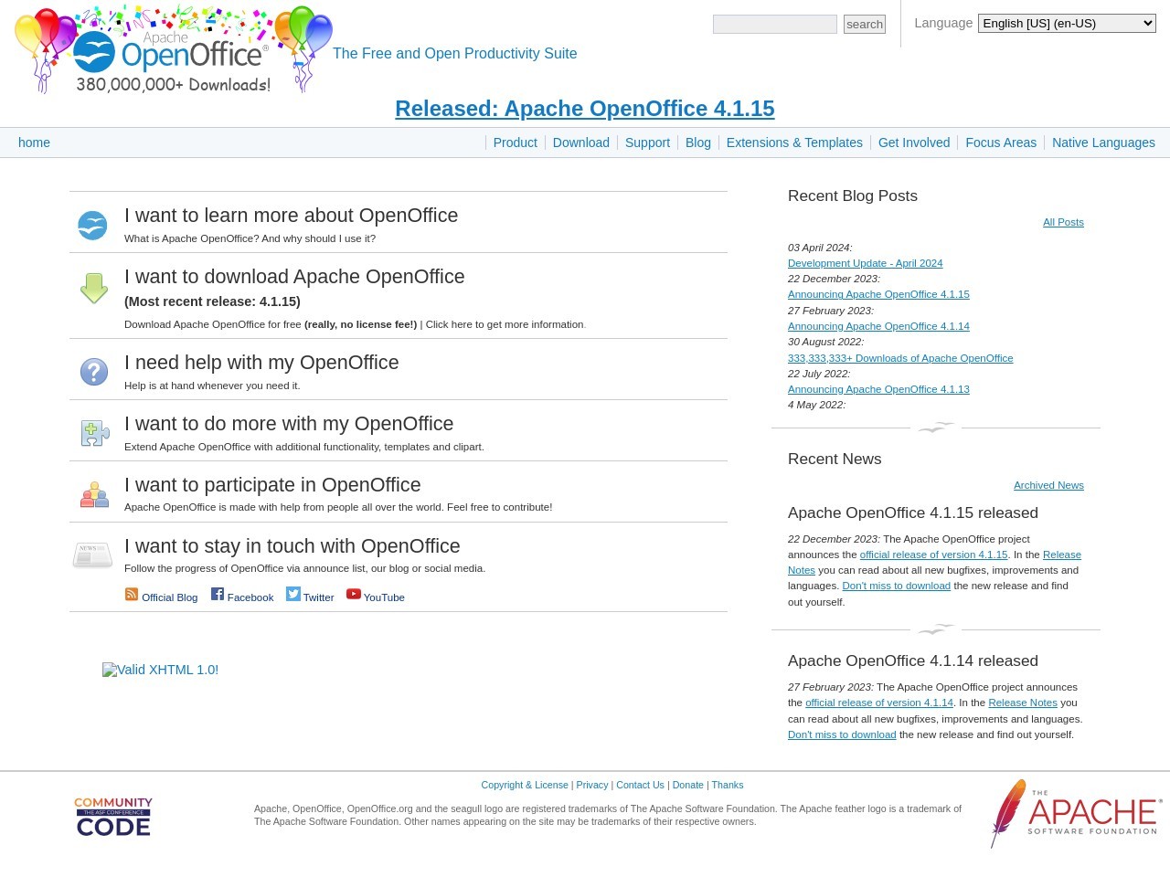Click the search input field

pyautogui.click(x=775, y=25)
